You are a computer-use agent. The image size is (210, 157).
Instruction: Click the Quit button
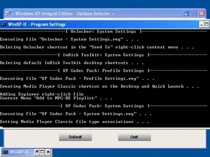click(x=135, y=137)
